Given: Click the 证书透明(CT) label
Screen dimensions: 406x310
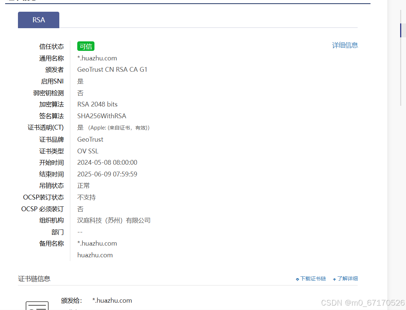Looking at the screenshot, I should (x=45, y=128).
